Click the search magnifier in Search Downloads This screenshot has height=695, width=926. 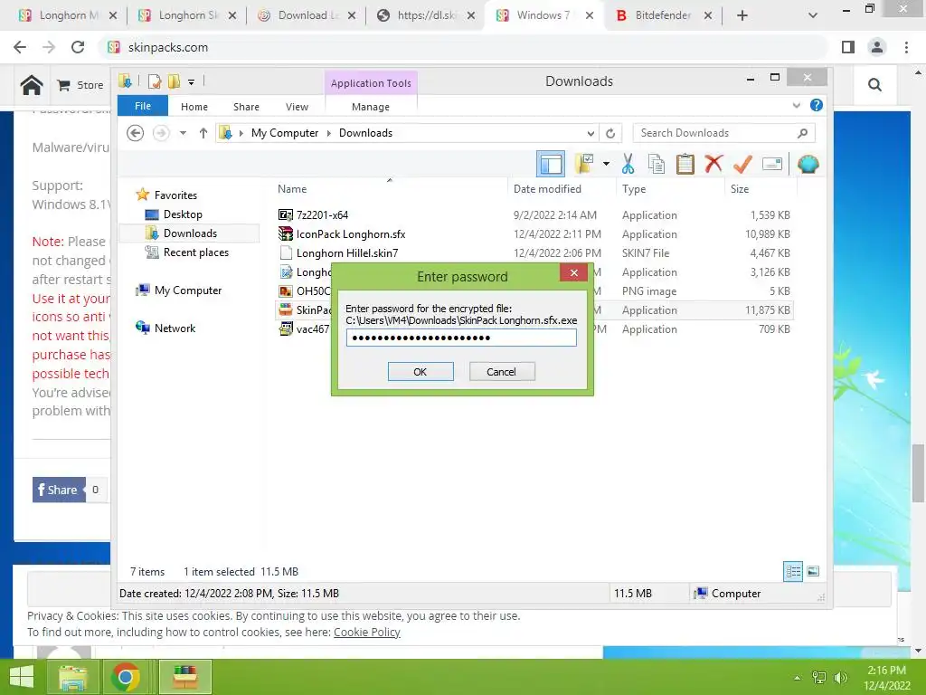pyautogui.click(x=802, y=133)
